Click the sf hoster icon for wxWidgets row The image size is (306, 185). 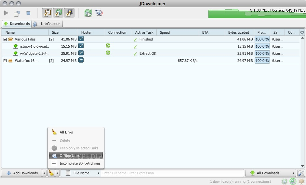tap(81, 53)
